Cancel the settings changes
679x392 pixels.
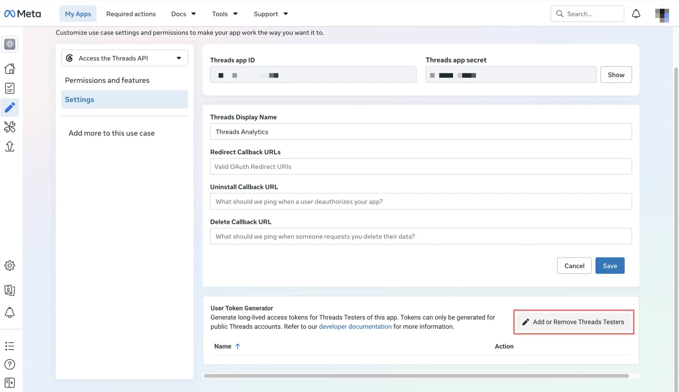tap(574, 266)
